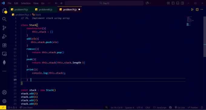This screenshot has height=110, width=206.
Task: Click 'return this.stack.pop()' line
Action: (x=48, y=53)
